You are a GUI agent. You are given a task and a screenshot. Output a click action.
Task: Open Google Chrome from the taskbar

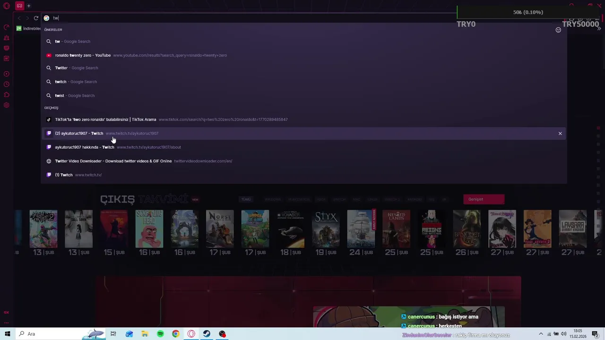click(x=175, y=334)
